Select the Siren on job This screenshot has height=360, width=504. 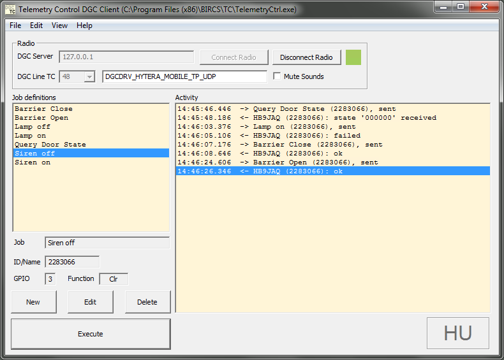[x=32, y=162]
